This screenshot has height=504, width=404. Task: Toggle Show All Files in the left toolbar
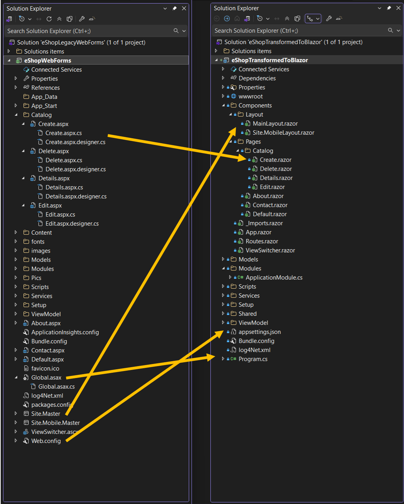point(70,19)
